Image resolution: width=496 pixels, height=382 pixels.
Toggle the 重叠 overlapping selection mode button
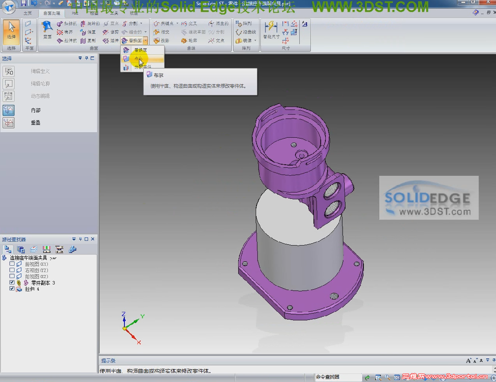pos(9,122)
